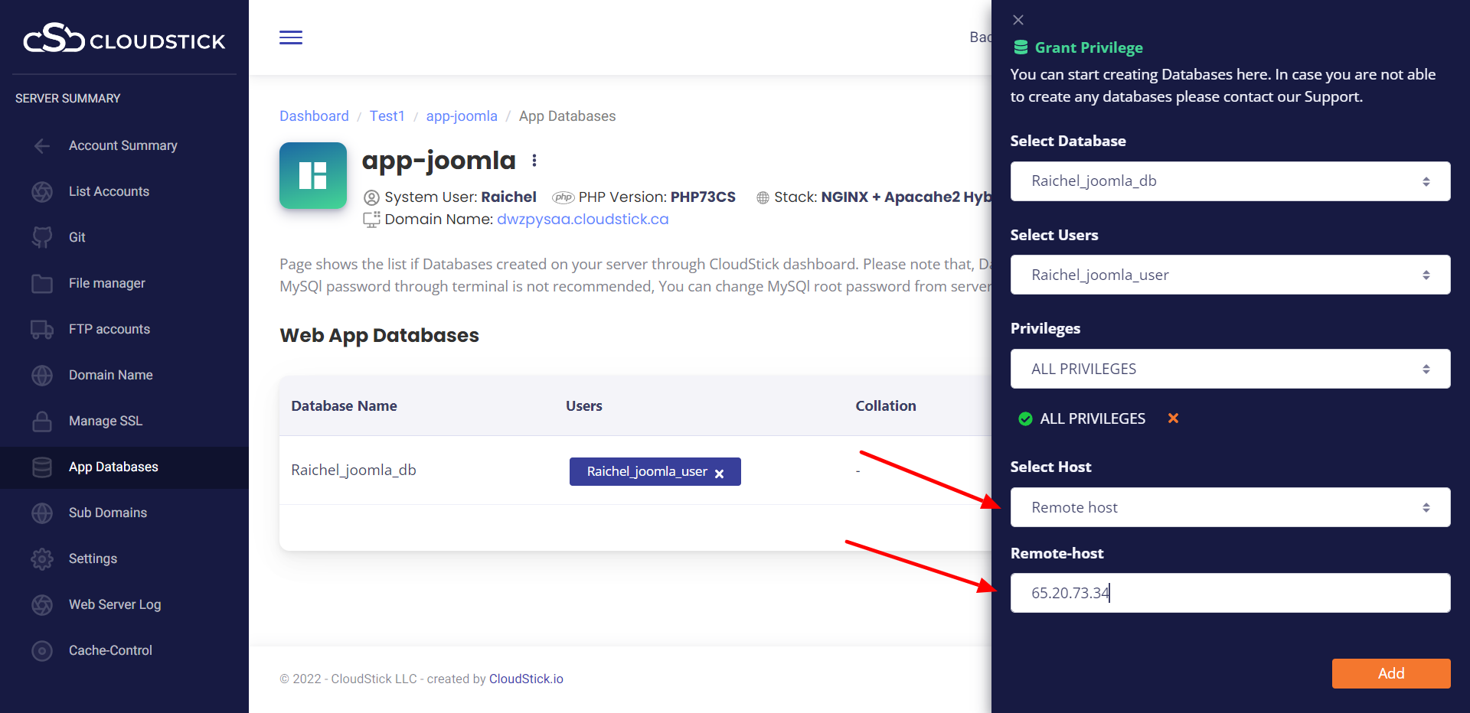Go to Sub Domains in sidebar
Image resolution: width=1470 pixels, height=713 pixels.
click(107, 513)
